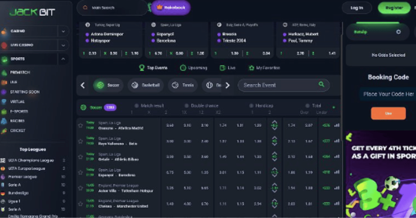416x218 pixels.
Task: Click the plus icon beside Total header
Action: [334, 108]
